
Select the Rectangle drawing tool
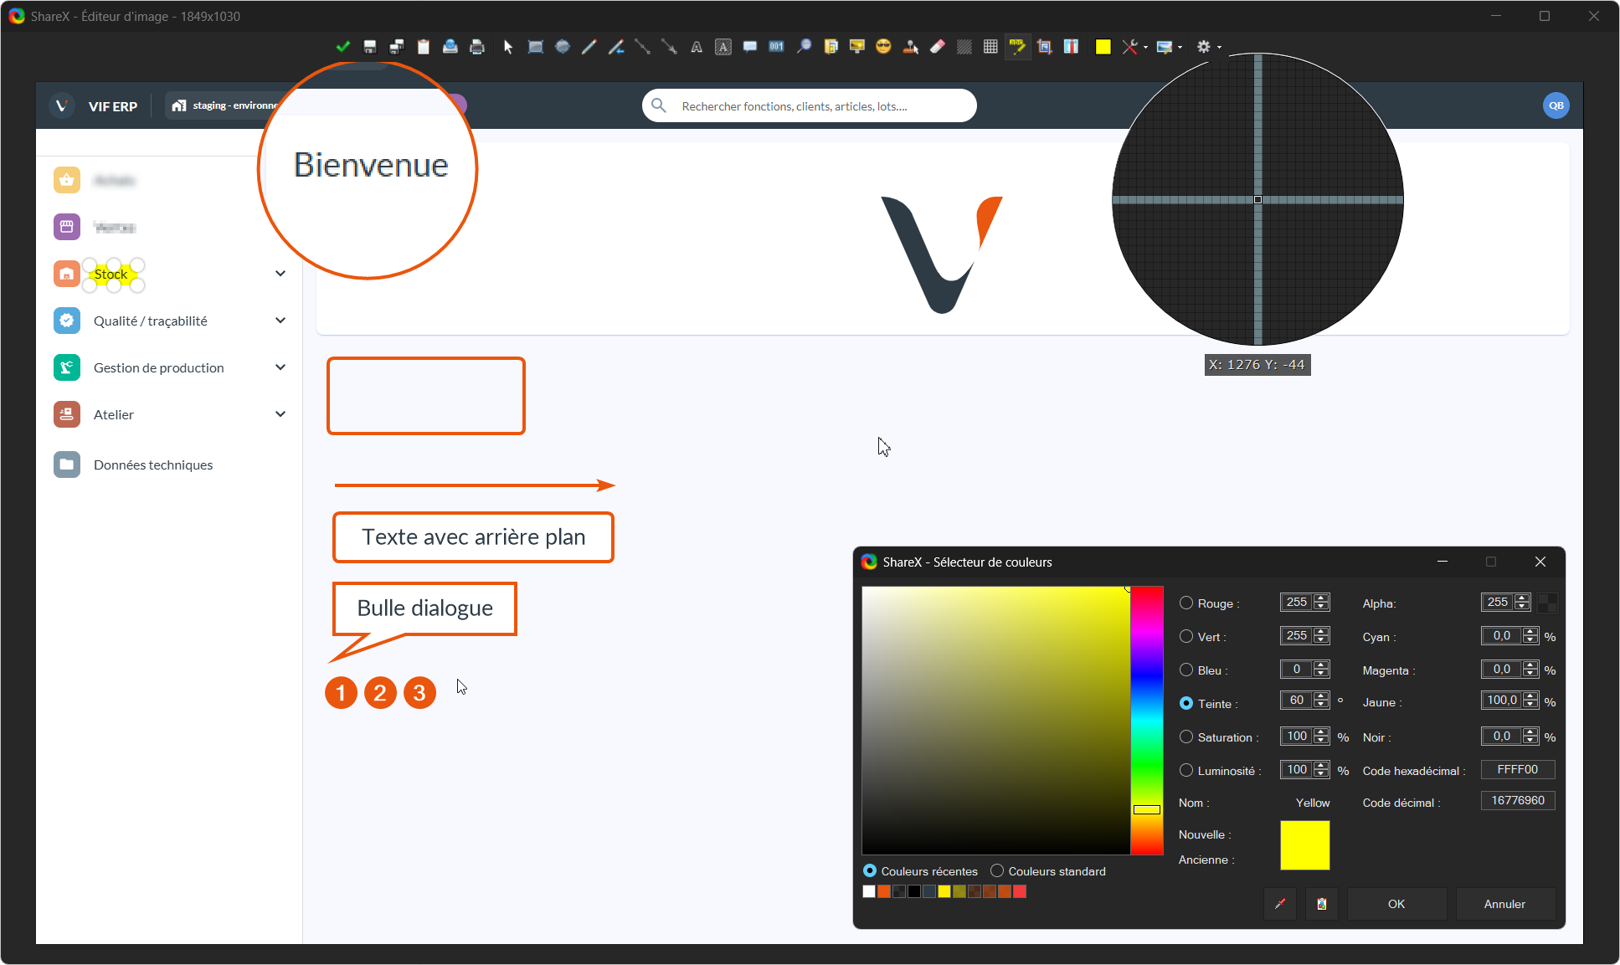(536, 47)
